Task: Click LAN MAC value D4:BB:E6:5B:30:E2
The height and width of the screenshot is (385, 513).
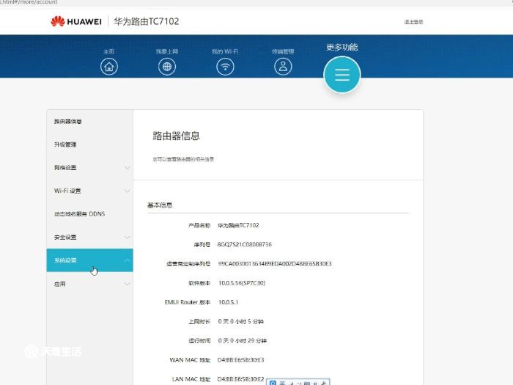Action: click(x=241, y=379)
